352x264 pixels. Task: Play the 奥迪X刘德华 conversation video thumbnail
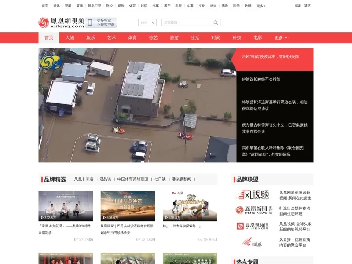tap(66, 206)
